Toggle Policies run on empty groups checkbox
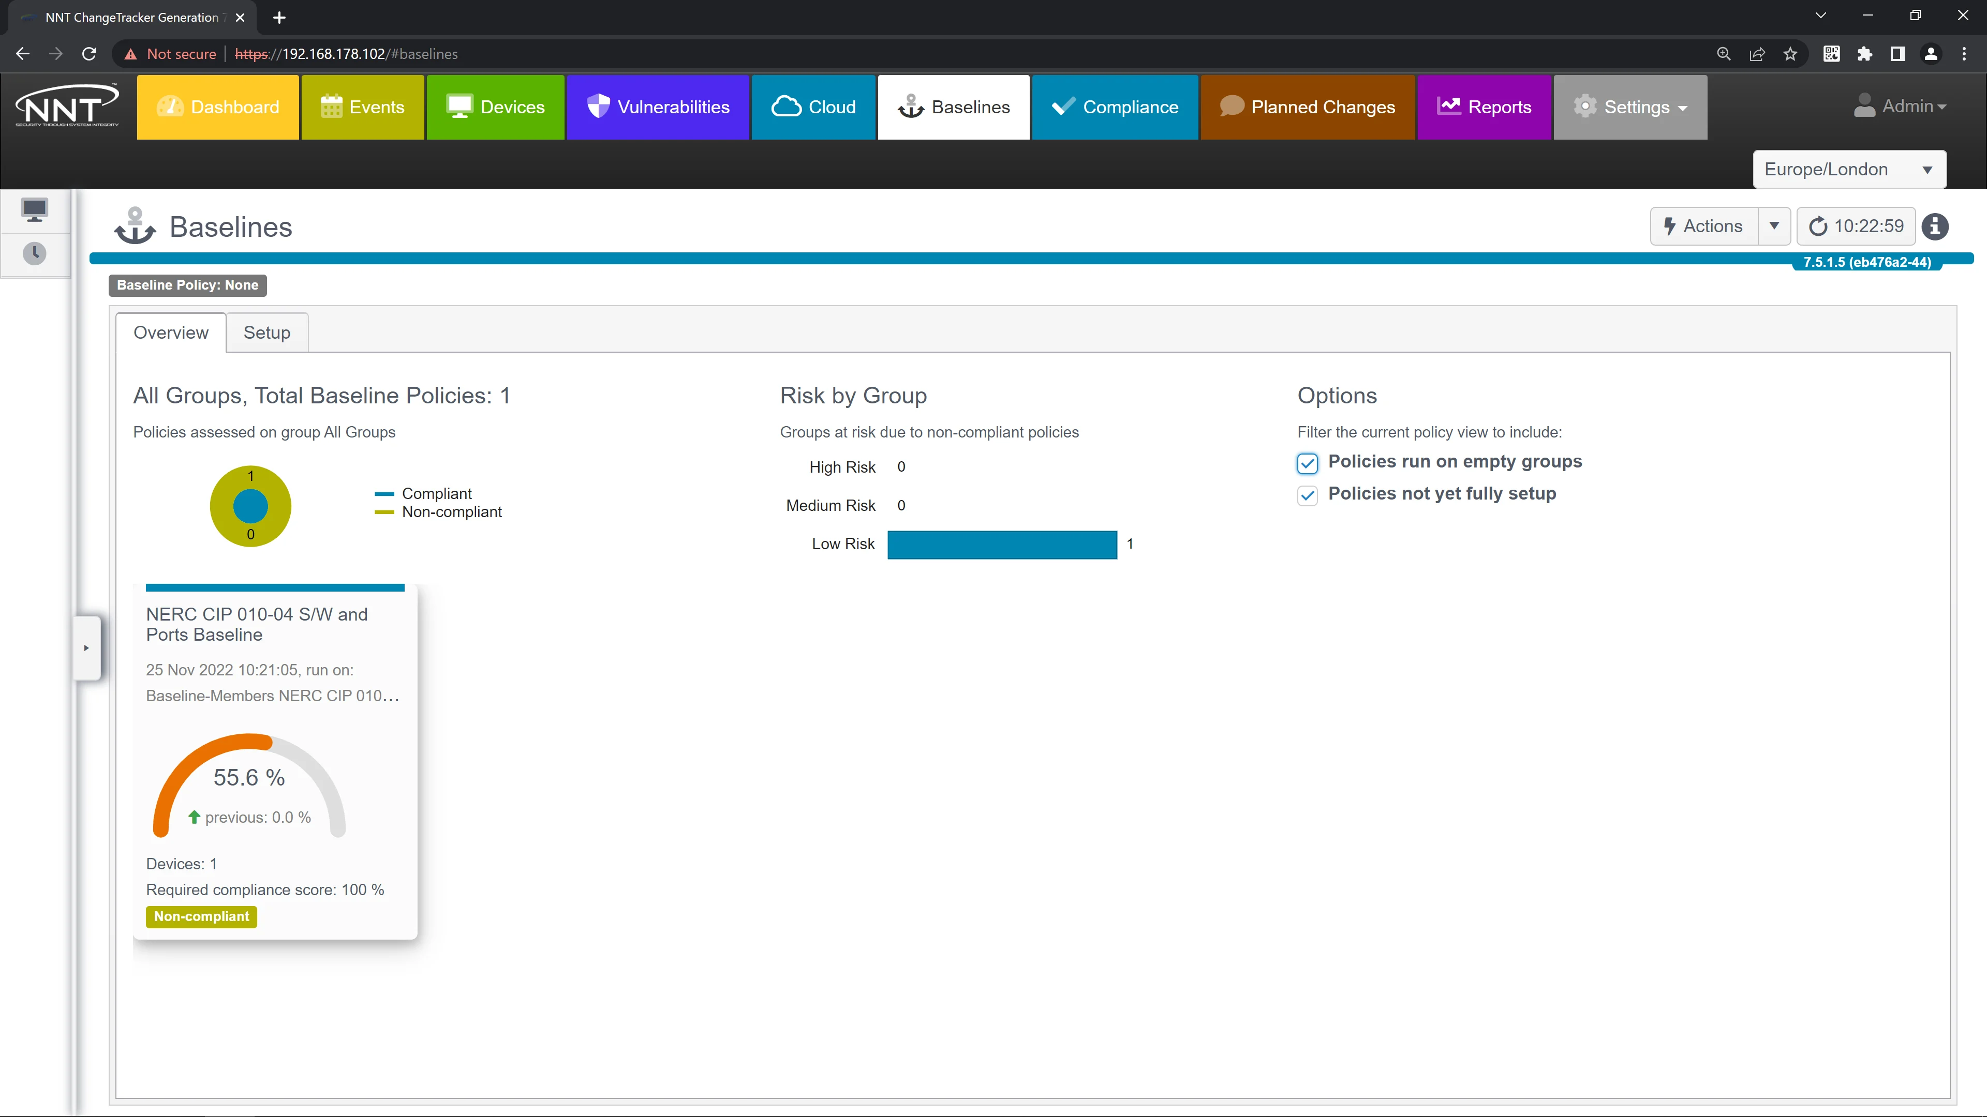1987x1117 pixels. point(1308,462)
